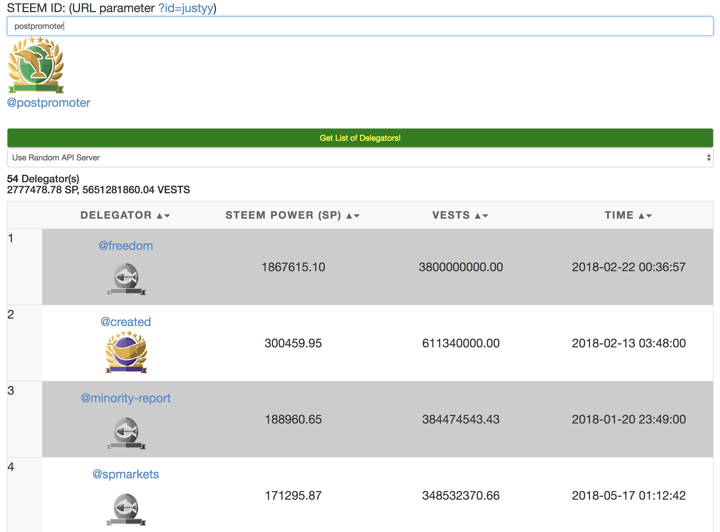
Task: Select the 2018-01-20 23:49:00 timestamp
Action: tap(629, 419)
